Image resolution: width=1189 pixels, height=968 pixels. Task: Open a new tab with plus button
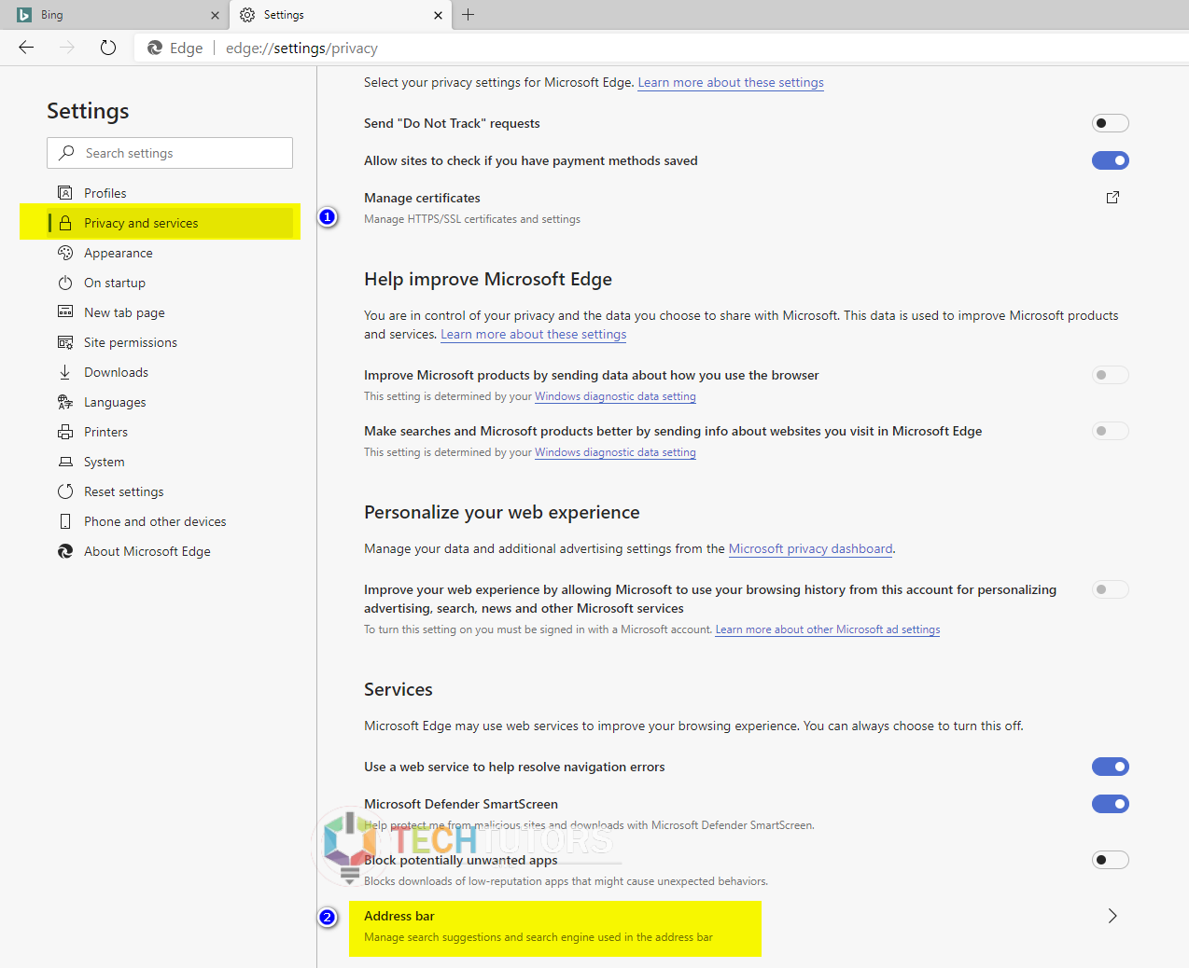coord(469,14)
